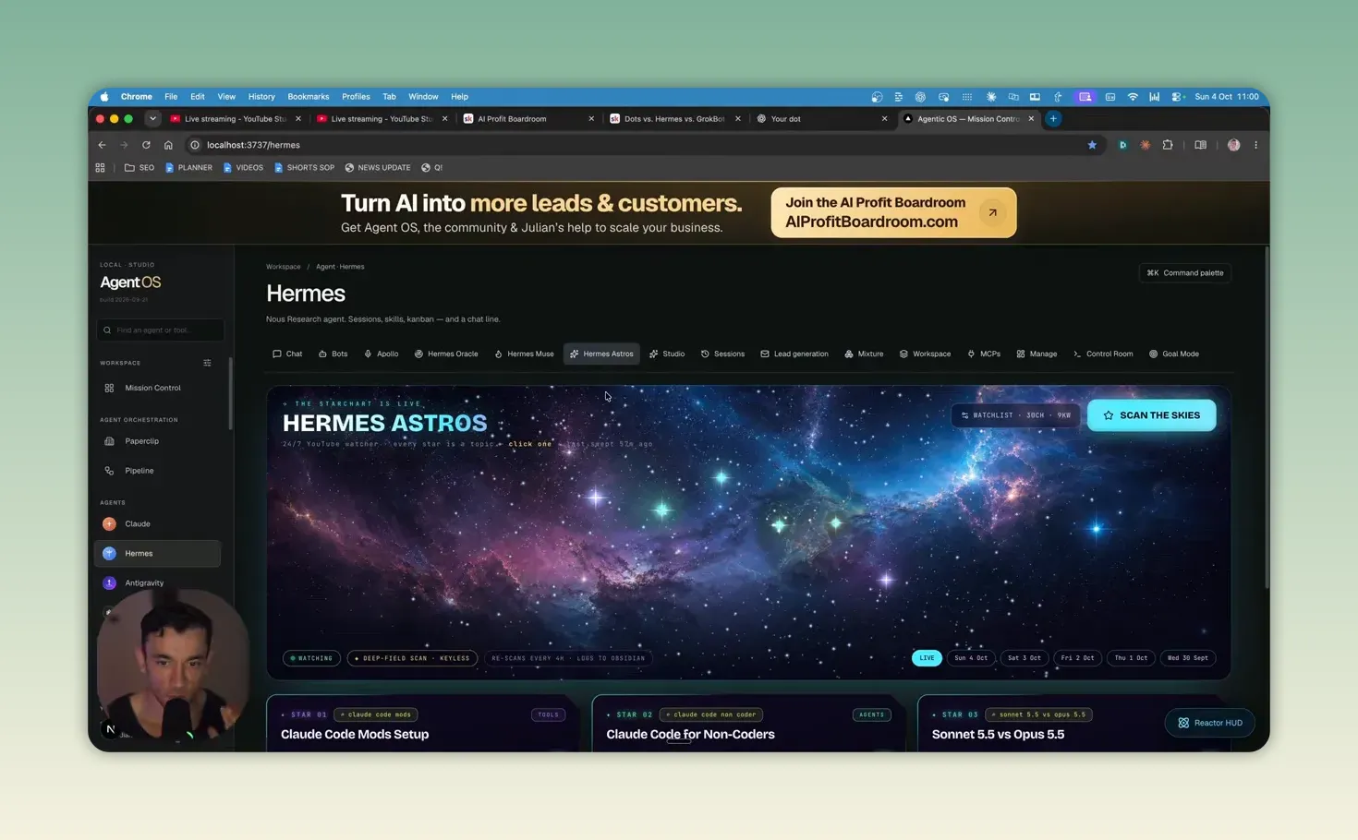The height and width of the screenshot is (840, 1358).
Task: Switch to the Your dot tab
Action: coord(822,119)
